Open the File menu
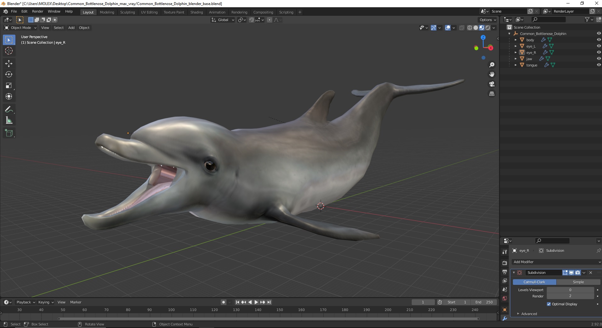 click(x=14, y=11)
